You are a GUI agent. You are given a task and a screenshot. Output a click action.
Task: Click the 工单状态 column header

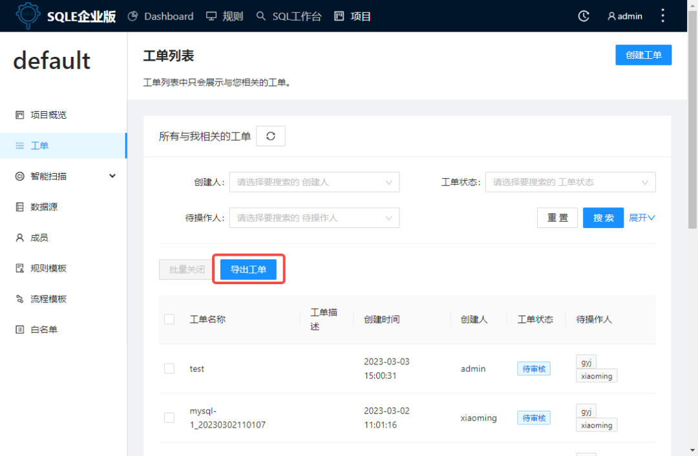535,320
